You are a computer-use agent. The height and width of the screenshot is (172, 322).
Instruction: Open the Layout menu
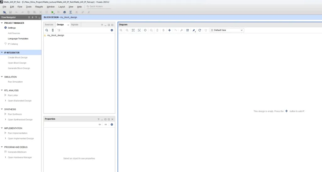(62, 7)
